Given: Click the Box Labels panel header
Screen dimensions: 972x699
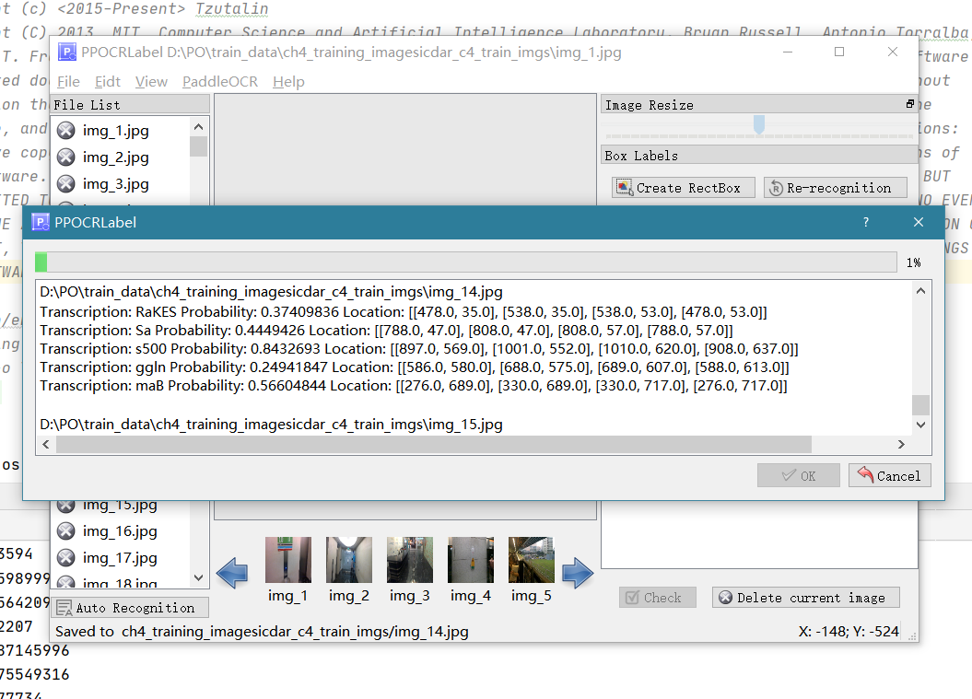Looking at the screenshot, I should (x=759, y=156).
